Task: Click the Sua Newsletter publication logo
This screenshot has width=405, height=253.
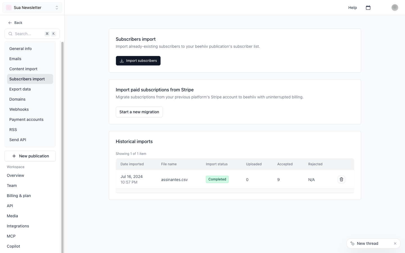Action: coord(9,8)
